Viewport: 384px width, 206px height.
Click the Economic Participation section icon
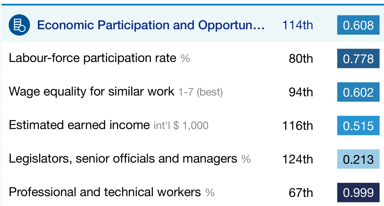click(19, 25)
